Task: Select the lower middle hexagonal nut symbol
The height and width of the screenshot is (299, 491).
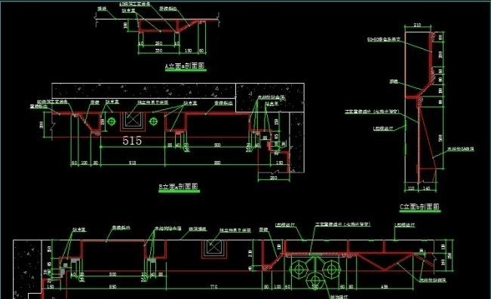Action: 315,281
